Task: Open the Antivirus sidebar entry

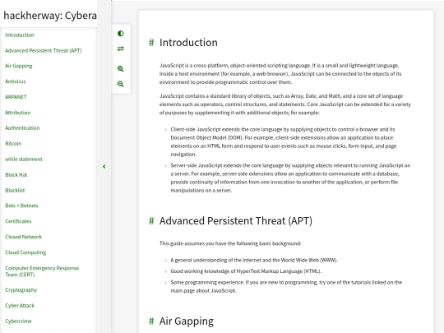Action: pos(16,81)
